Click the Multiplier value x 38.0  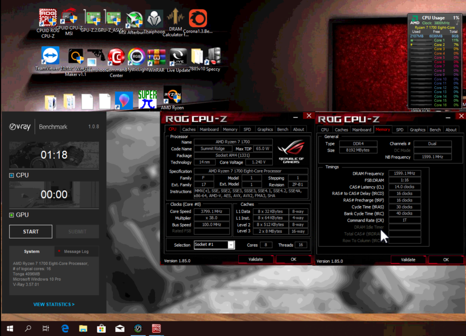click(x=212, y=218)
